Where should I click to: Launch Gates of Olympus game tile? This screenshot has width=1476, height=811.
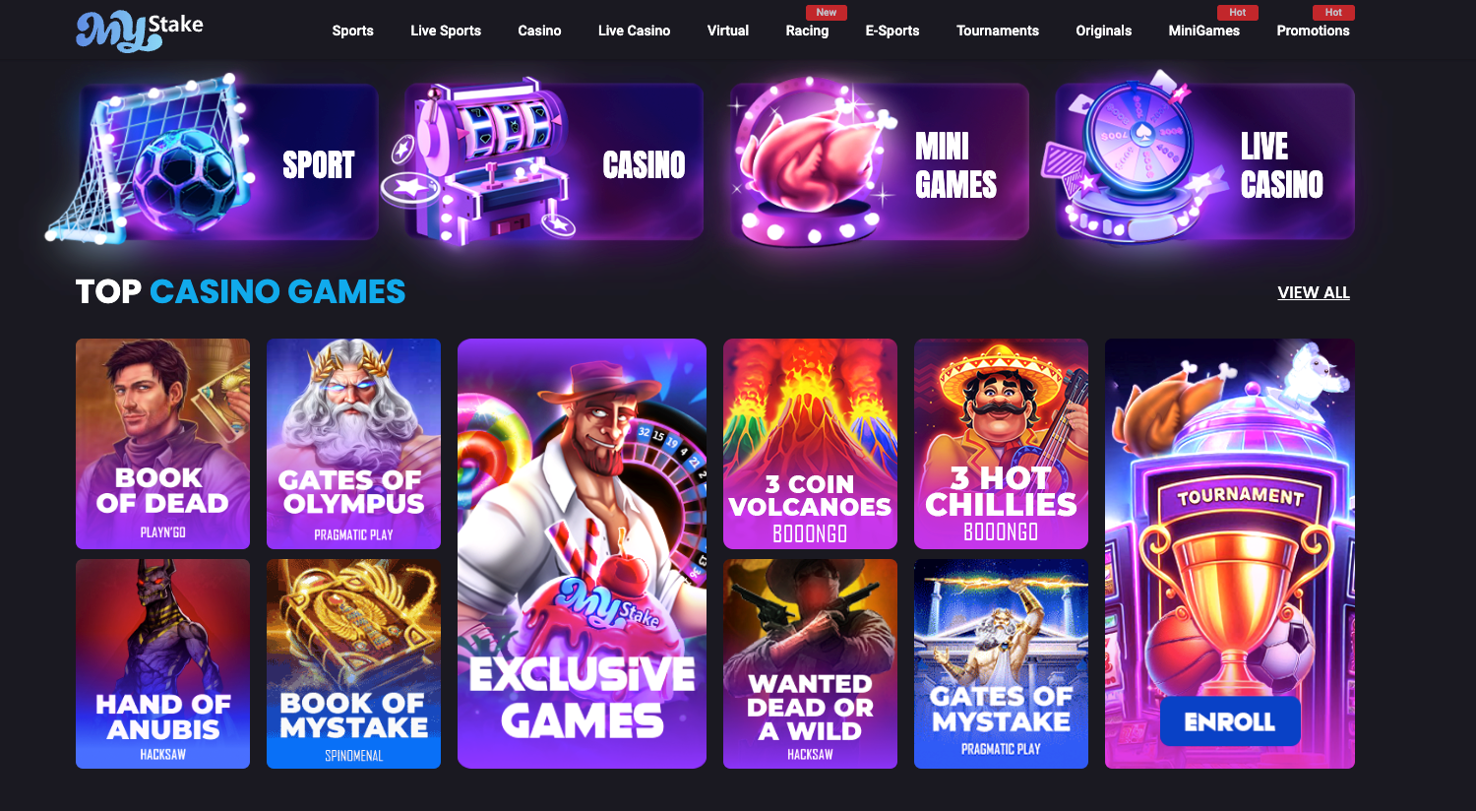tap(353, 444)
